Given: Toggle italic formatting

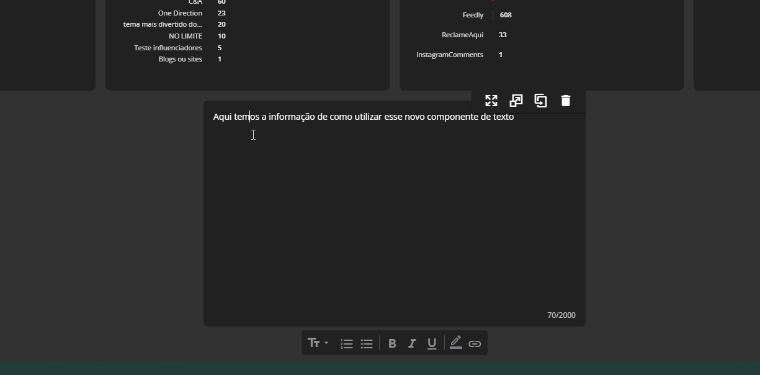Looking at the screenshot, I should [412, 343].
